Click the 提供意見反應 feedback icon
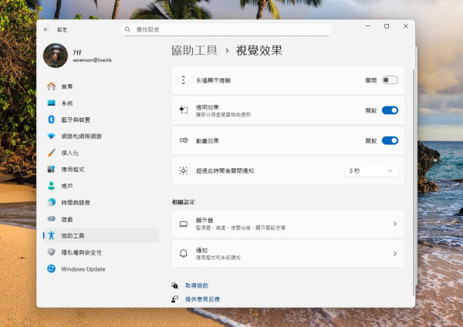The image size is (463, 327). (x=174, y=299)
